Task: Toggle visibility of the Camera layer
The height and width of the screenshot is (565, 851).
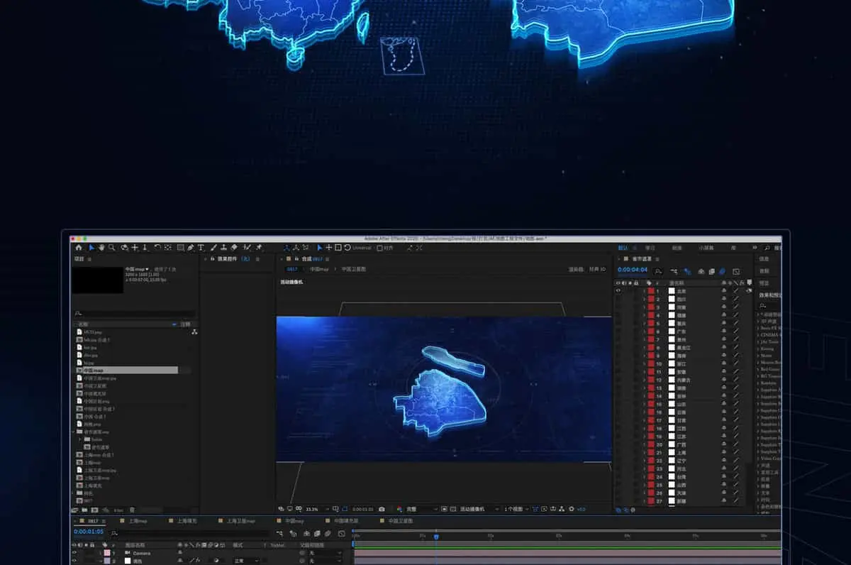Action: [x=74, y=553]
